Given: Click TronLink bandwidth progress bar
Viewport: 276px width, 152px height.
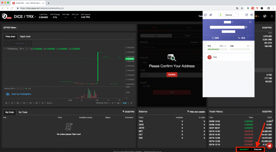Looking at the screenshot, I should pos(217,49).
